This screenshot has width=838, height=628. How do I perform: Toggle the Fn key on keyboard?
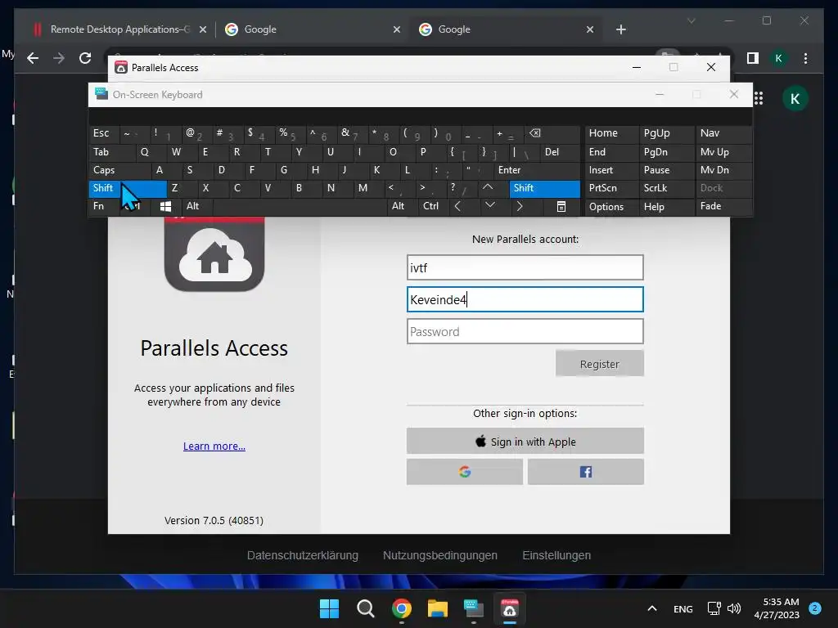coord(104,206)
